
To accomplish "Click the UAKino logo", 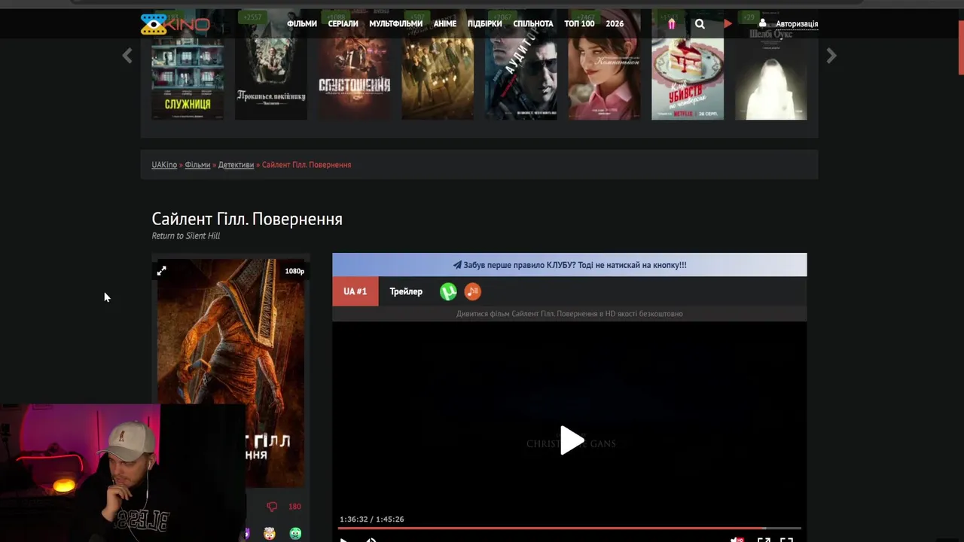I will pos(175,24).
